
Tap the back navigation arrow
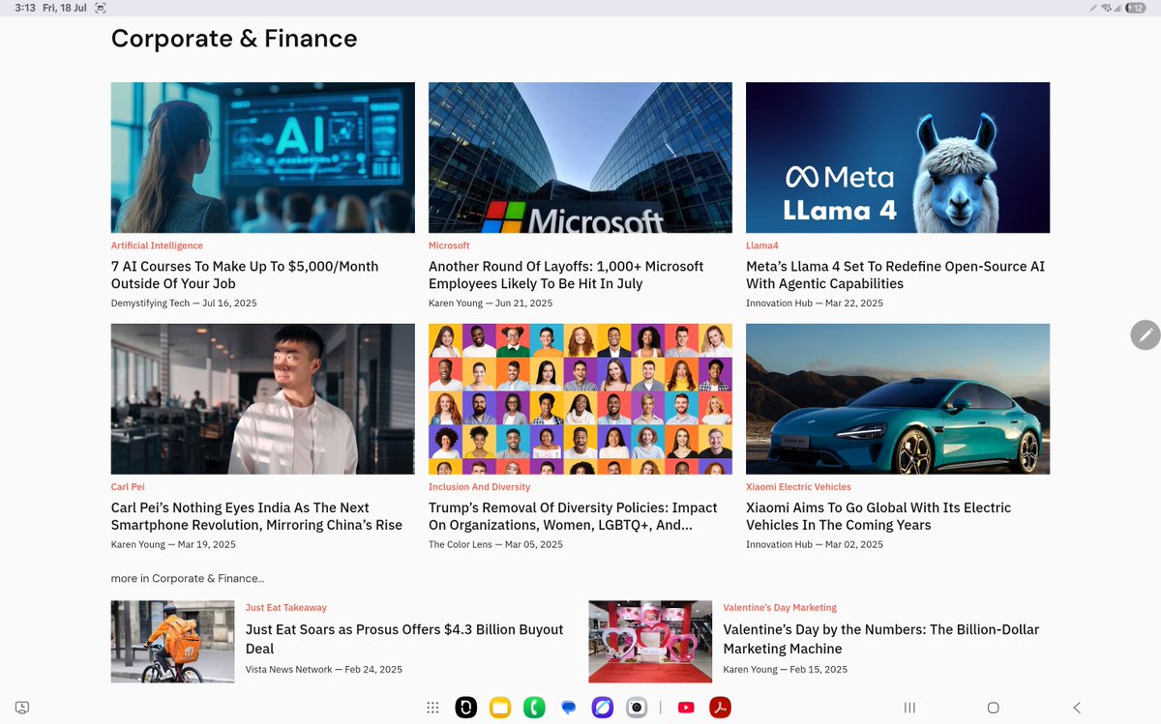1077,708
